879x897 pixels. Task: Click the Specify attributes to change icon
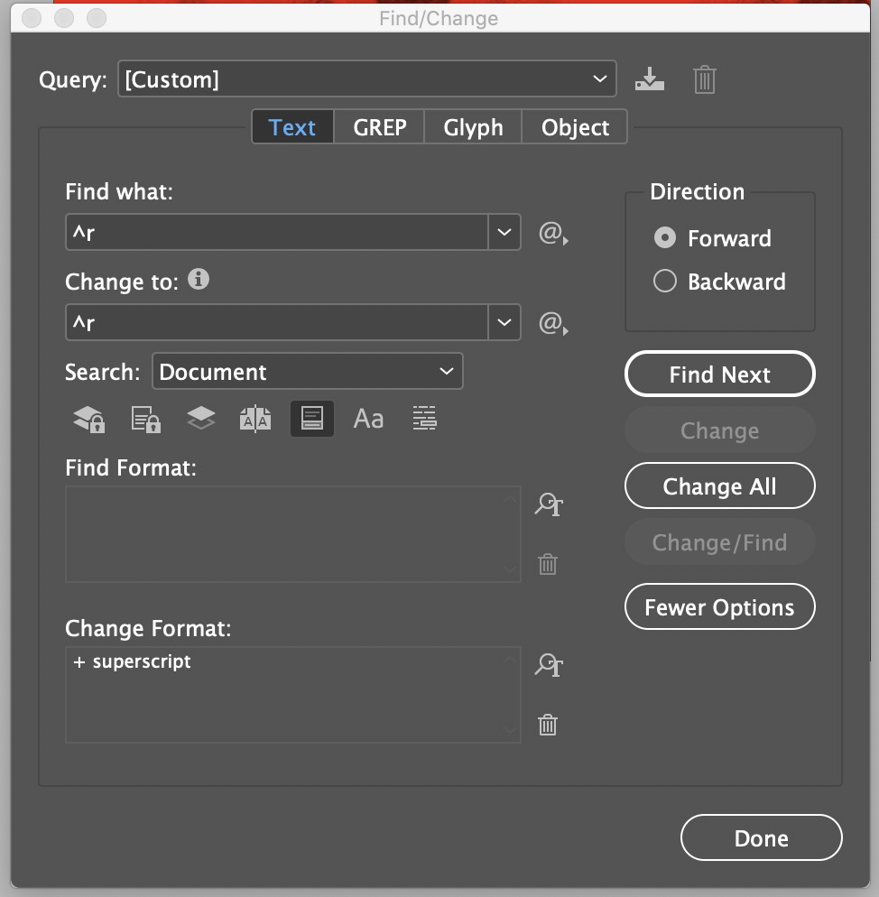point(548,666)
